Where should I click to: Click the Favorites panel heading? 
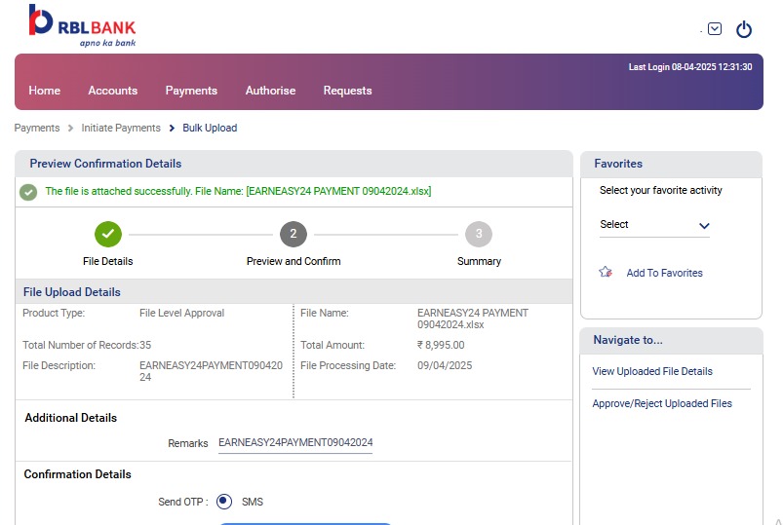coord(618,164)
